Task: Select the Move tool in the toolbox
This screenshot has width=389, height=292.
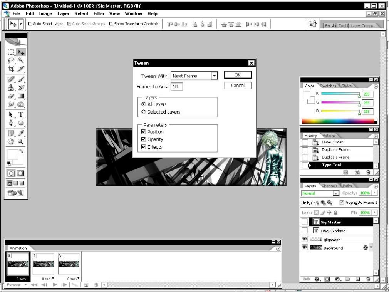Action: point(21,52)
